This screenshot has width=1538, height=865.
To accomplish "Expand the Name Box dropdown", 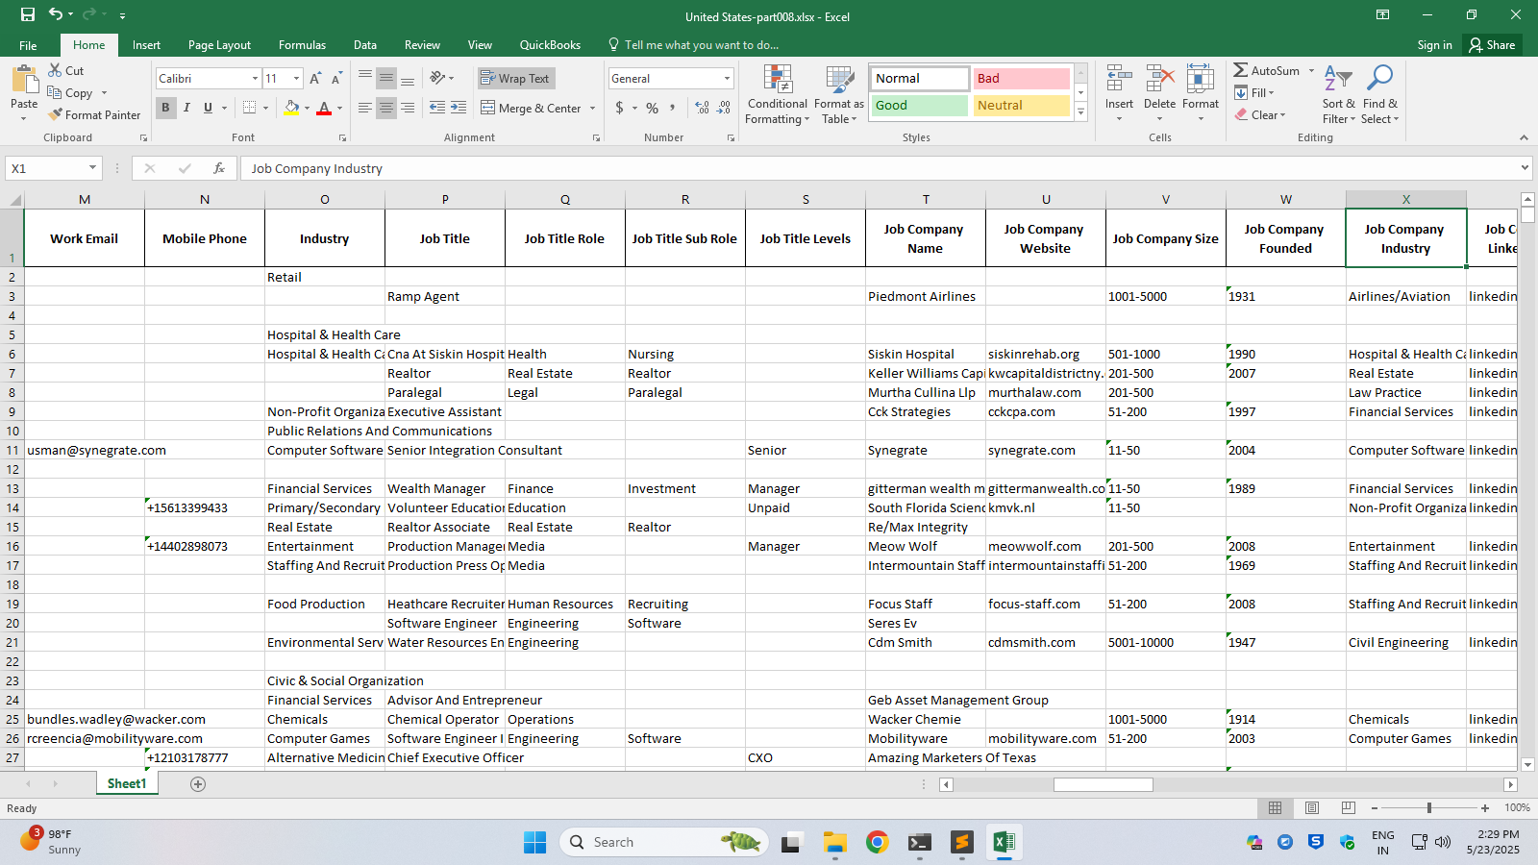I will click(x=92, y=168).
